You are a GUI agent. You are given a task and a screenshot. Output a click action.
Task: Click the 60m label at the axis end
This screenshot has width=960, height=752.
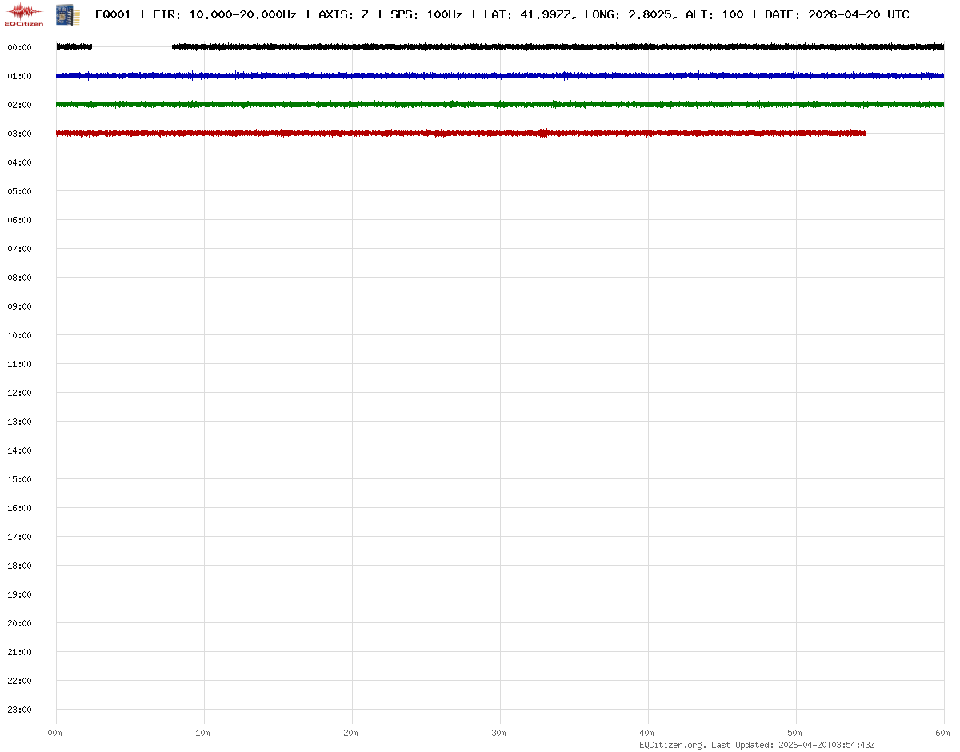coord(942,733)
